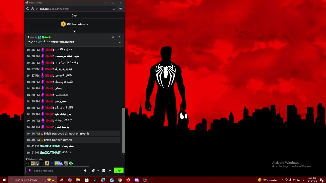Click the BotRix username
Screen dimensions: 326x183
48,37
